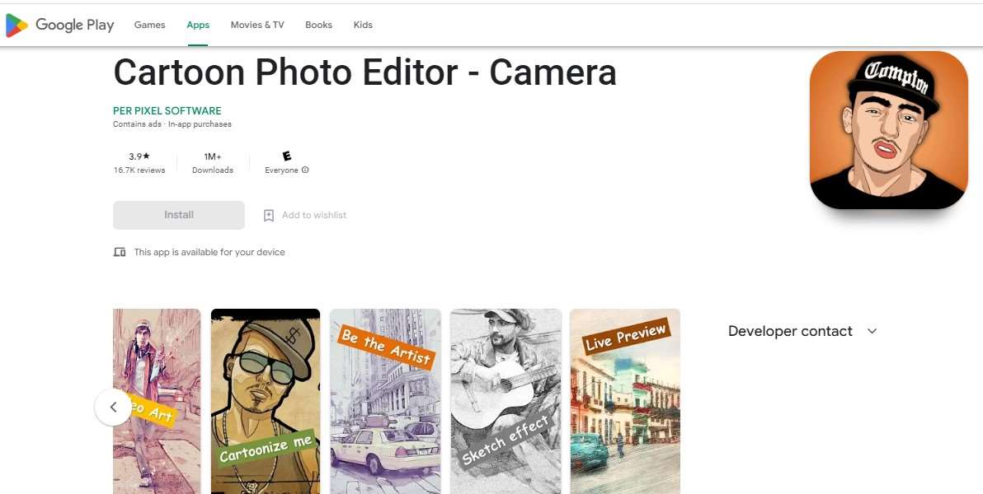This screenshot has height=494, width=983.
Task: Go to previous screenshots with left arrow
Action: pyautogui.click(x=114, y=407)
